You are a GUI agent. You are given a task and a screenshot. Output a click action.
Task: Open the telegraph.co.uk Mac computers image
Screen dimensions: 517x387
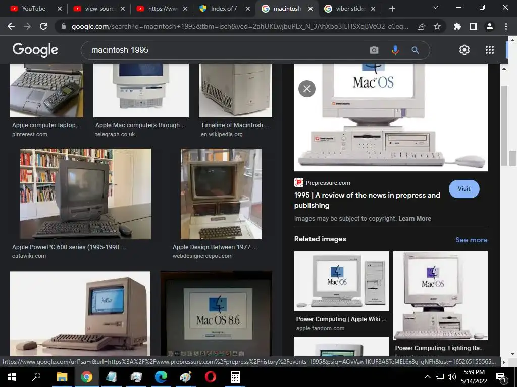coord(141,91)
